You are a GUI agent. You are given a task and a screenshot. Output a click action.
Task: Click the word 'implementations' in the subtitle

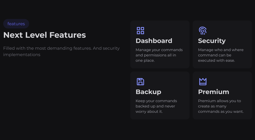point(22,55)
